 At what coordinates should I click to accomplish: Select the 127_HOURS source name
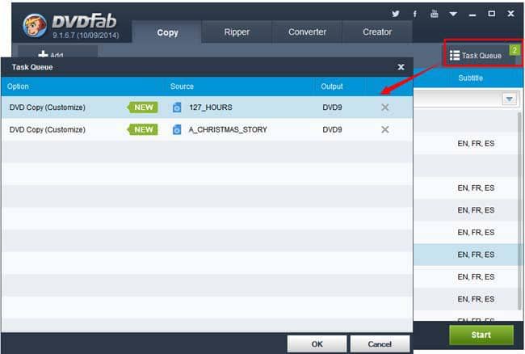coord(211,107)
